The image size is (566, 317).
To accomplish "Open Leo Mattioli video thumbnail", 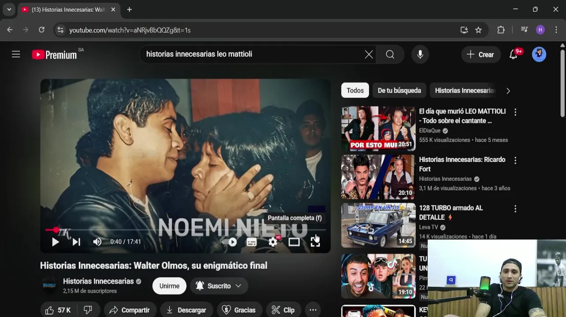I will pos(378,129).
